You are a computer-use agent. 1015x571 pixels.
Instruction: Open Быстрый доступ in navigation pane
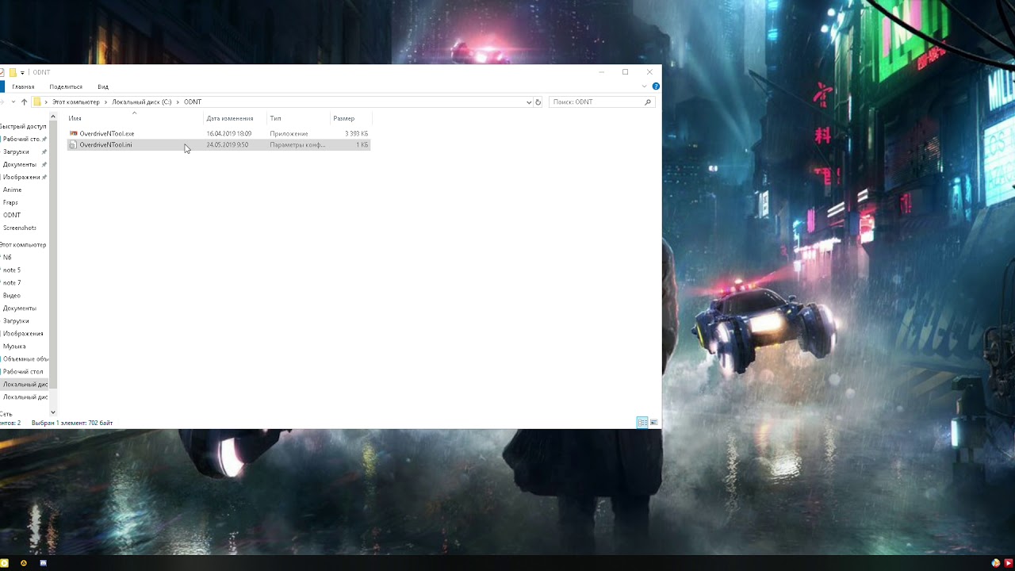tap(24, 126)
